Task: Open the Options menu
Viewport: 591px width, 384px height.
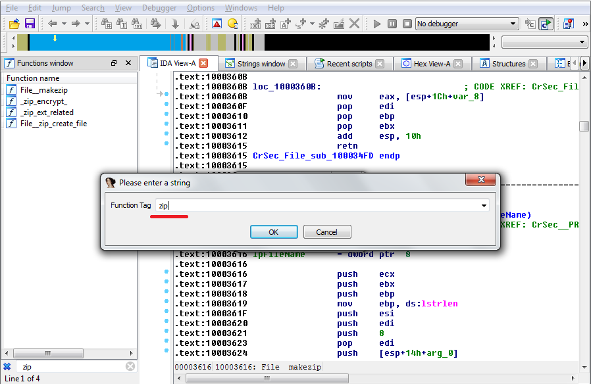Action: pyautogui.click(x=201, y=8)
